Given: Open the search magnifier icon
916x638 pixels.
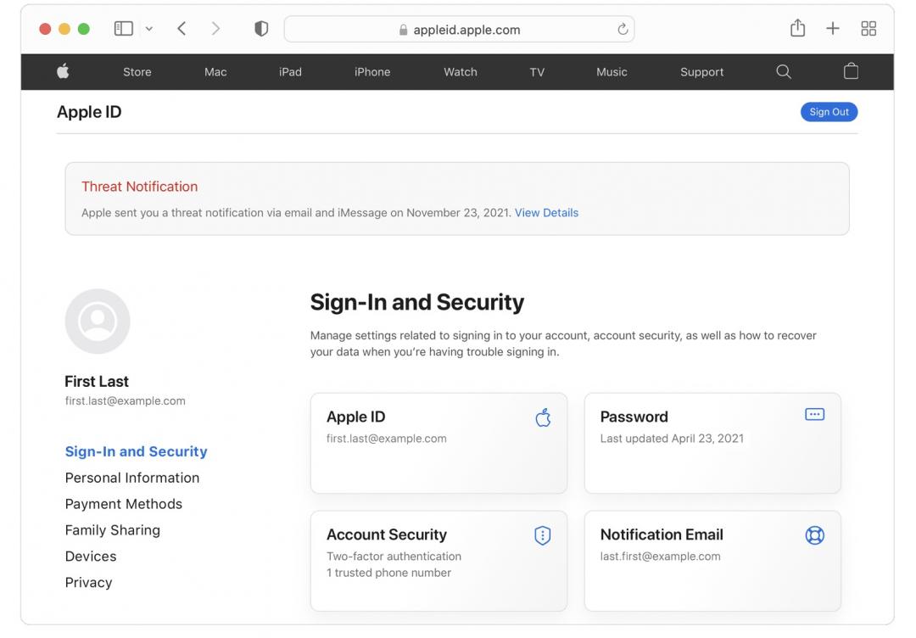Looking at the screenshot, I should [783, 72].
